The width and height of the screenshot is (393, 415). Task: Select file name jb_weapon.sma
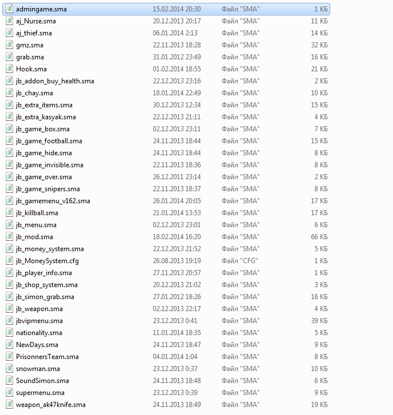point(39,309)
